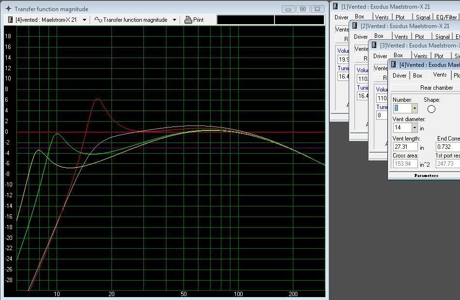Click the Cross area field showing 153.94
Screen dimensions: 460x300
tap(405, 164)
